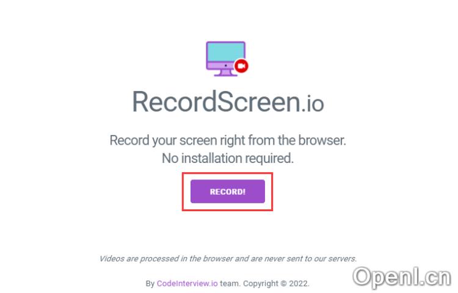Viewport: 458px width, 293px height.
Task: Click the word "servers" in italic notice
Action: pyautogui.click(x=341, y=259)
